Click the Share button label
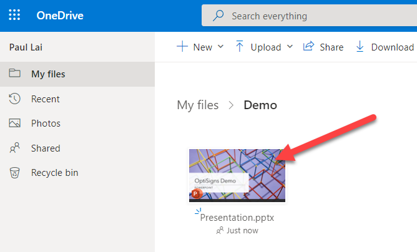This screenshot has width=417, height=252. click(331, 47)
